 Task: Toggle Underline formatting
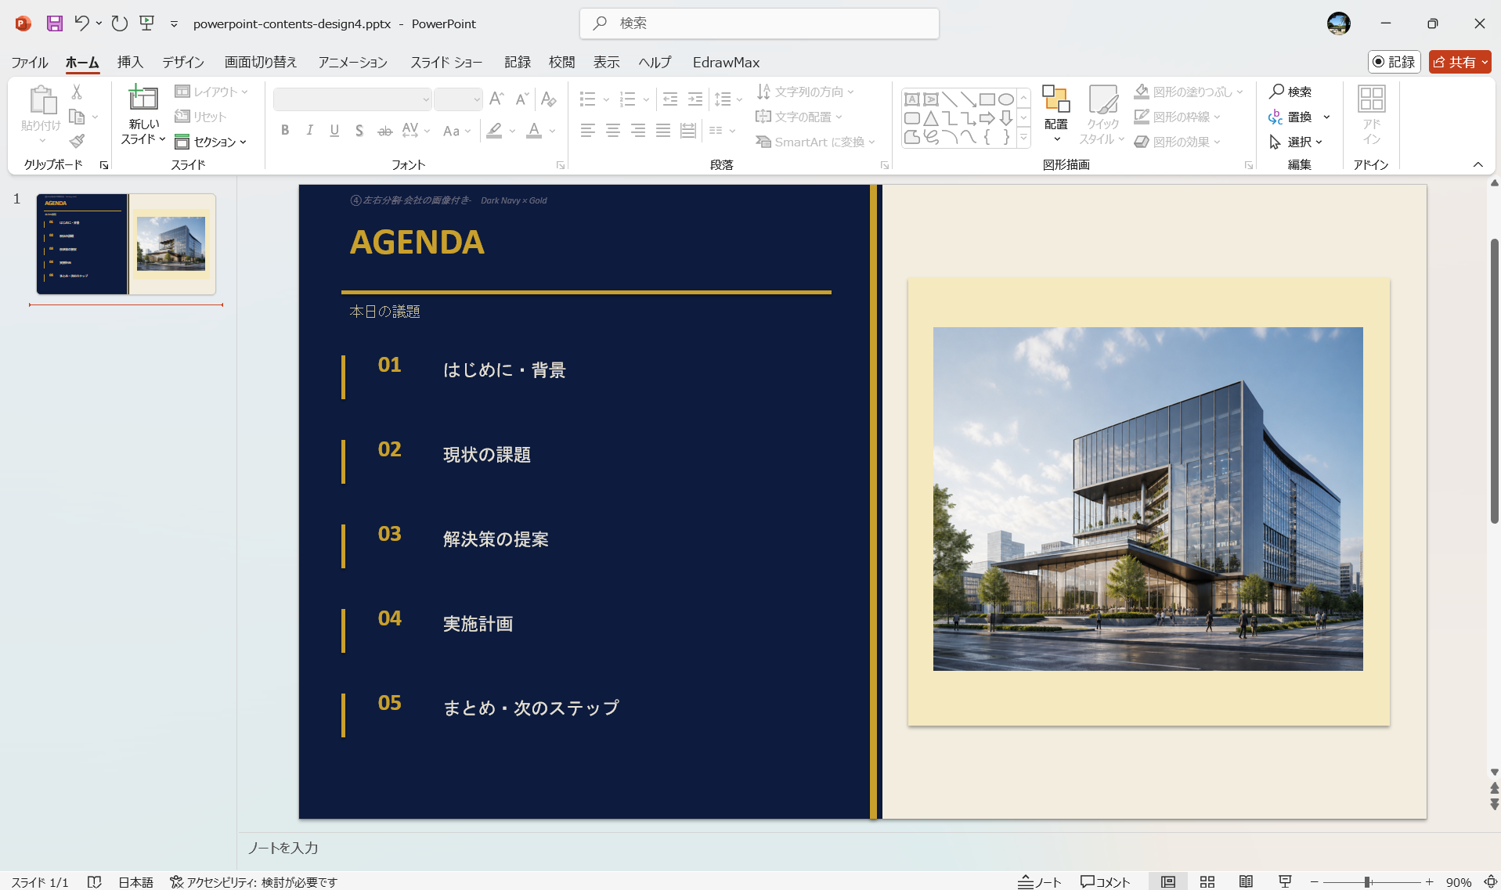click(x=334, y=131)
